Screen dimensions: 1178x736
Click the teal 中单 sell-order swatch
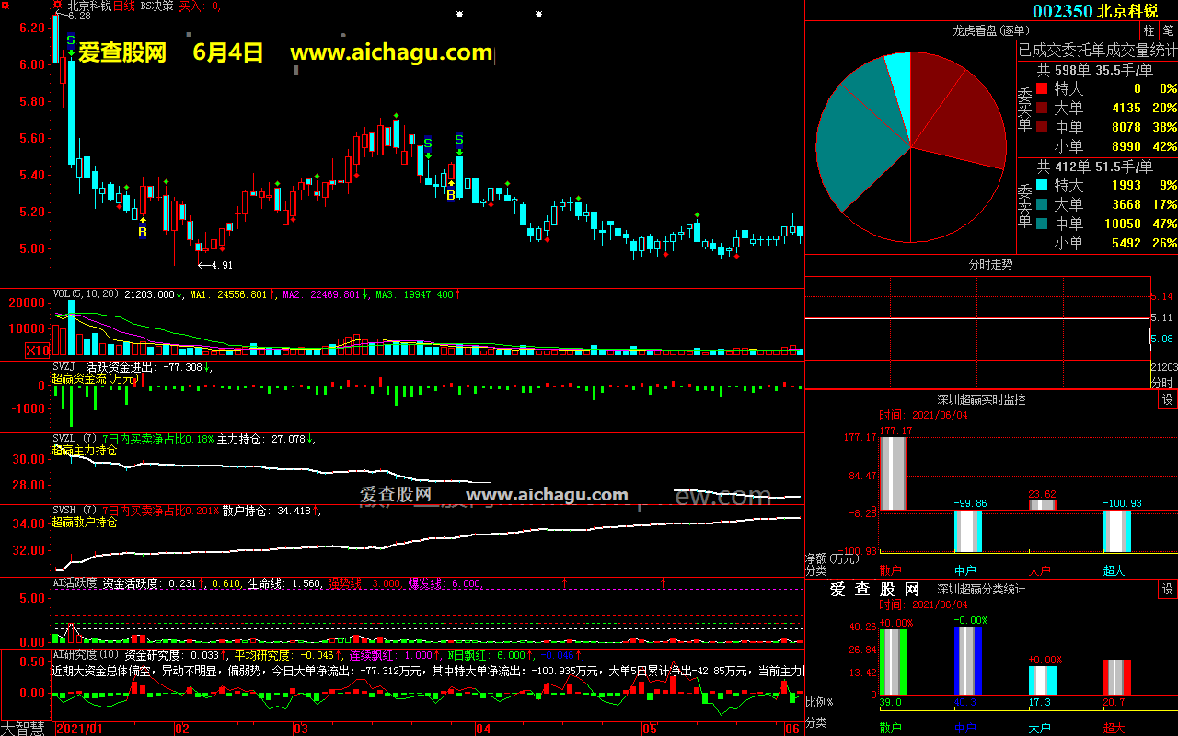click(1042, 224)
